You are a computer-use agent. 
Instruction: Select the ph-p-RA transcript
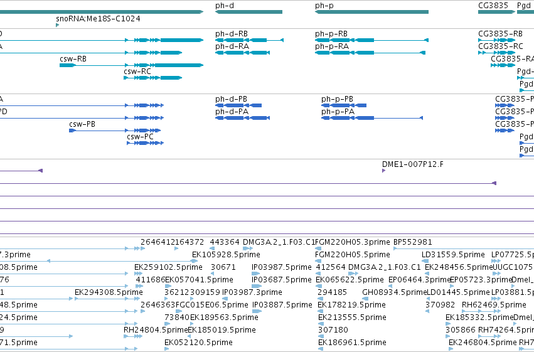pos(370,53)
